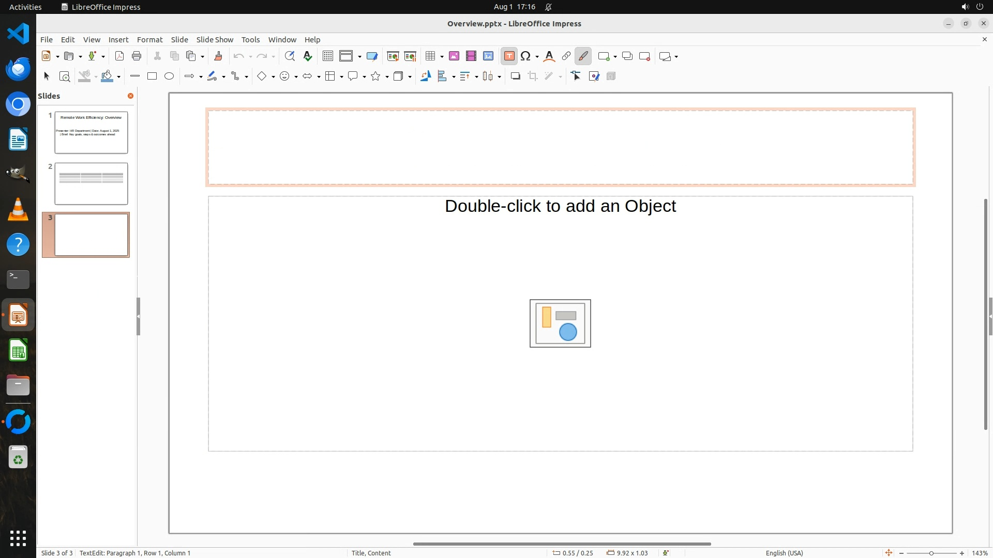This screenshot has height=558, width=993.
Task: Toggle the Insert Text Box button
Action: (509, 56)
